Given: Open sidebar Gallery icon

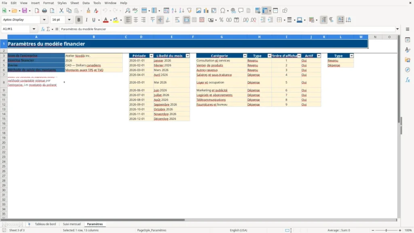Looking at the screenshot, I should pos(408,60).
